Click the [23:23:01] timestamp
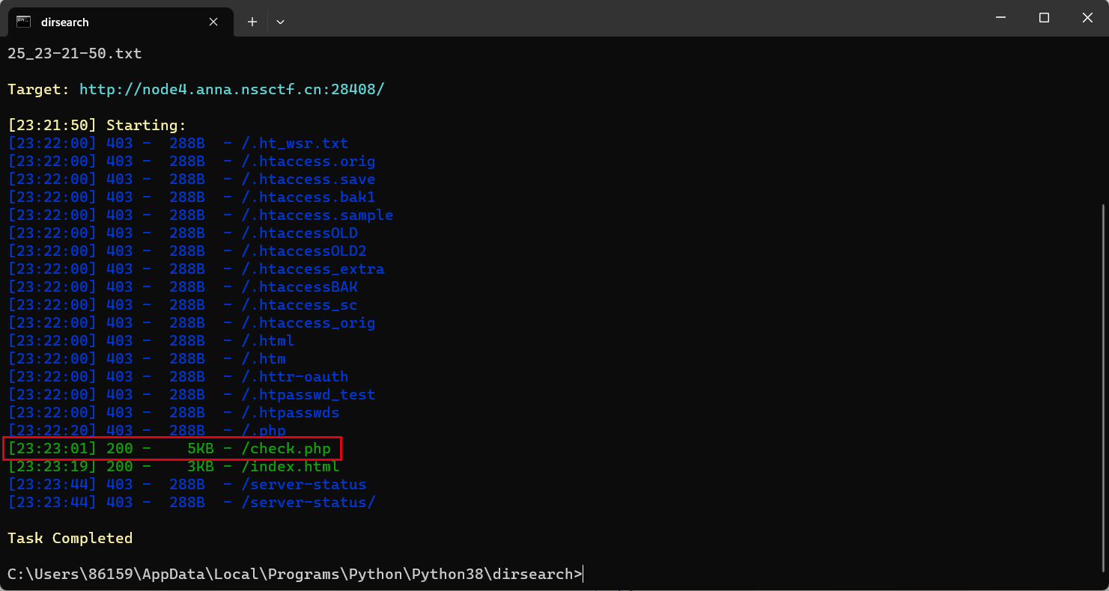This screenshot has width=1109, height=591. coord(52,448)
